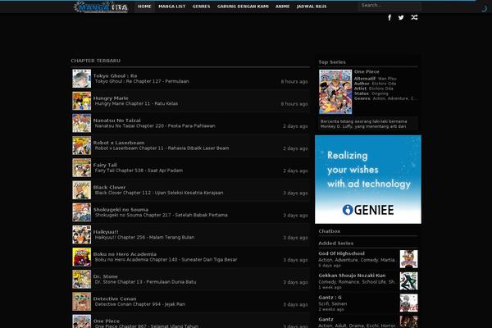Image resolution: width=492 pixels, height=328 pixels.
Task: Open the Twitter icon link
Action: click(401, 17)
